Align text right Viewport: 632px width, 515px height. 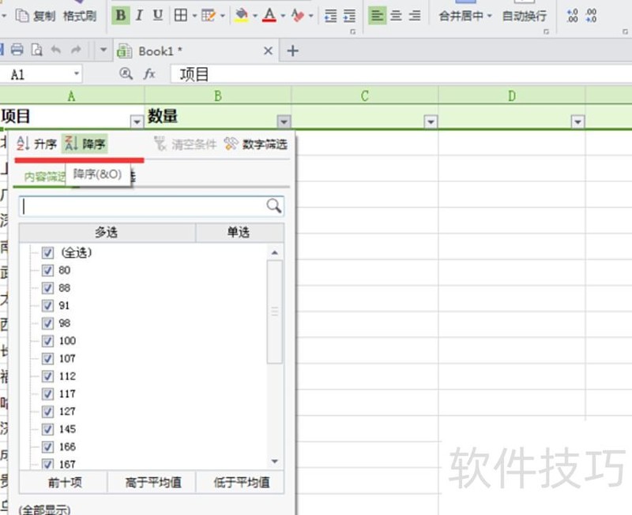[x=415, y=16]
